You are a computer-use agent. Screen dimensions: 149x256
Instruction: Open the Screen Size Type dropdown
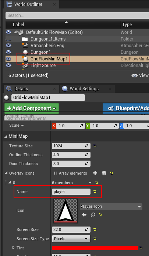(x=71, y=239)
